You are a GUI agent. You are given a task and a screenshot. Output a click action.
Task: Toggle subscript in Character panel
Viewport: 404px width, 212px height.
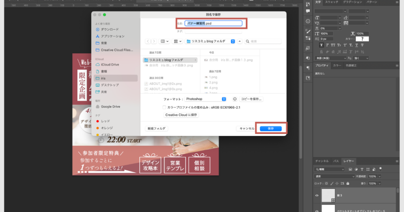[x=351, y=45]
